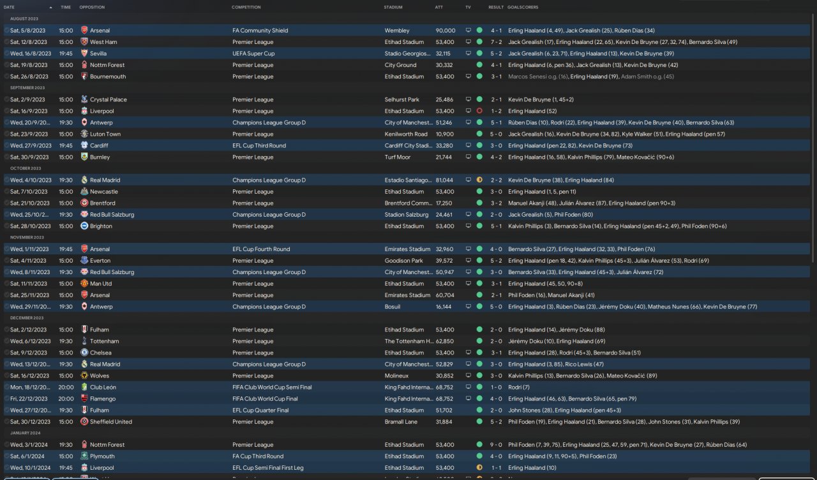The width and height of the screenshot is (817, 480).
Task: Click the TV column header
Action: pyautogui.click(x=468, y=7)
